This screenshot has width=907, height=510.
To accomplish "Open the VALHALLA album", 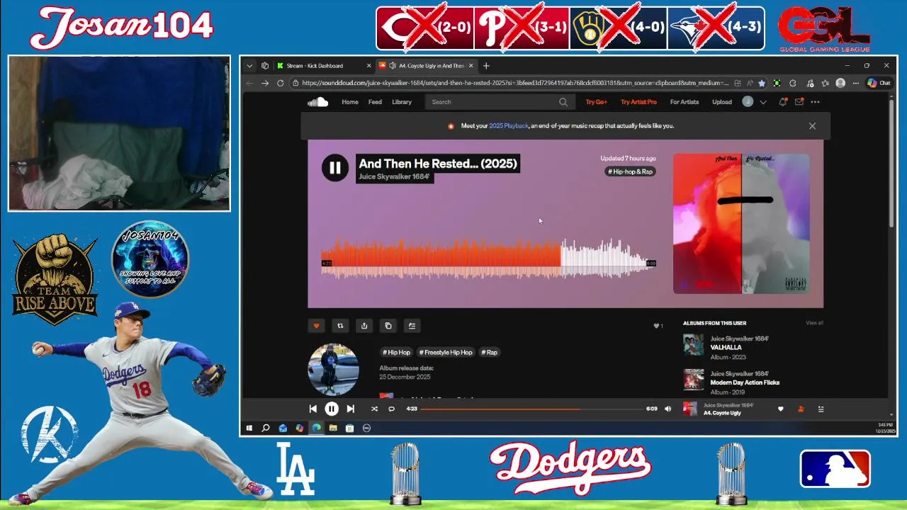I will 726,348.
